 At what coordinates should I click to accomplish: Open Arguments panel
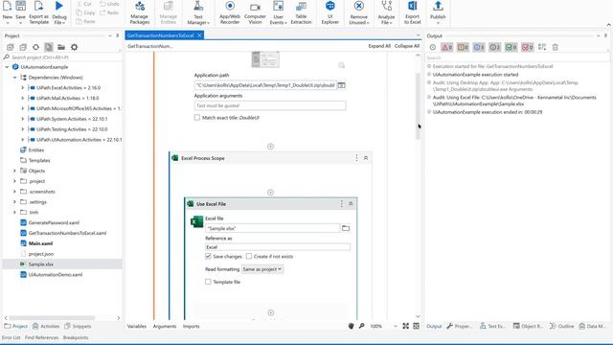point(165,326)
